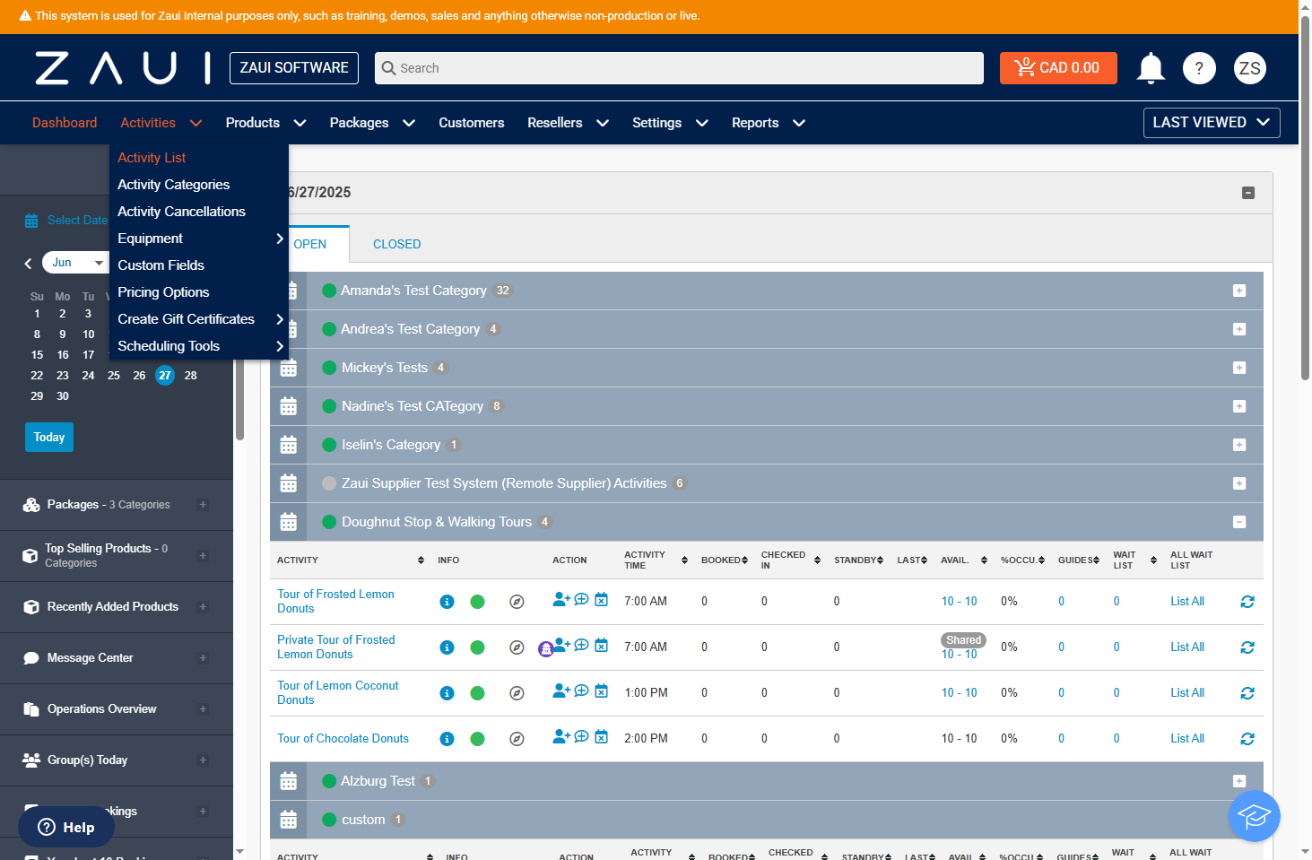1312x860 pixels.
Task: Click calendar-cancel icon for Tour of Chocolate Donuts
Action: [602, 736]
